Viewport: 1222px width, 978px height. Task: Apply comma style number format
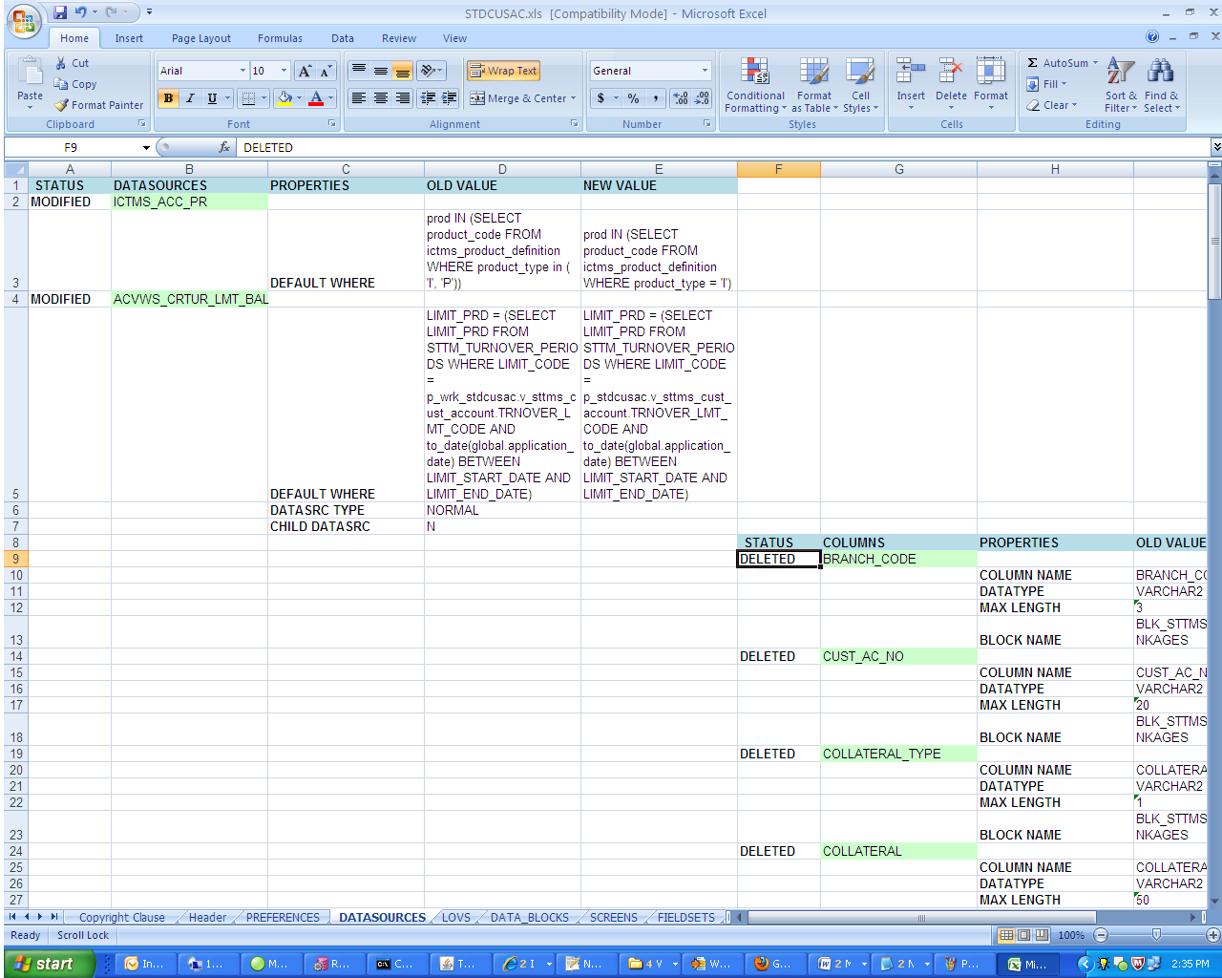pos(656,98)
